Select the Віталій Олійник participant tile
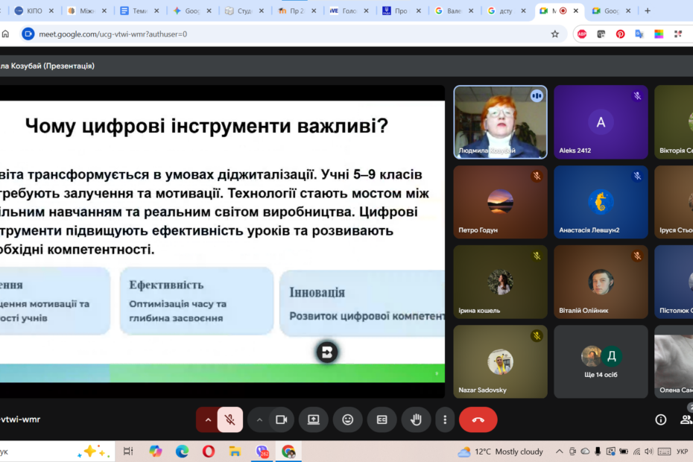Screen dimensions: 693x462 point(601,282)
